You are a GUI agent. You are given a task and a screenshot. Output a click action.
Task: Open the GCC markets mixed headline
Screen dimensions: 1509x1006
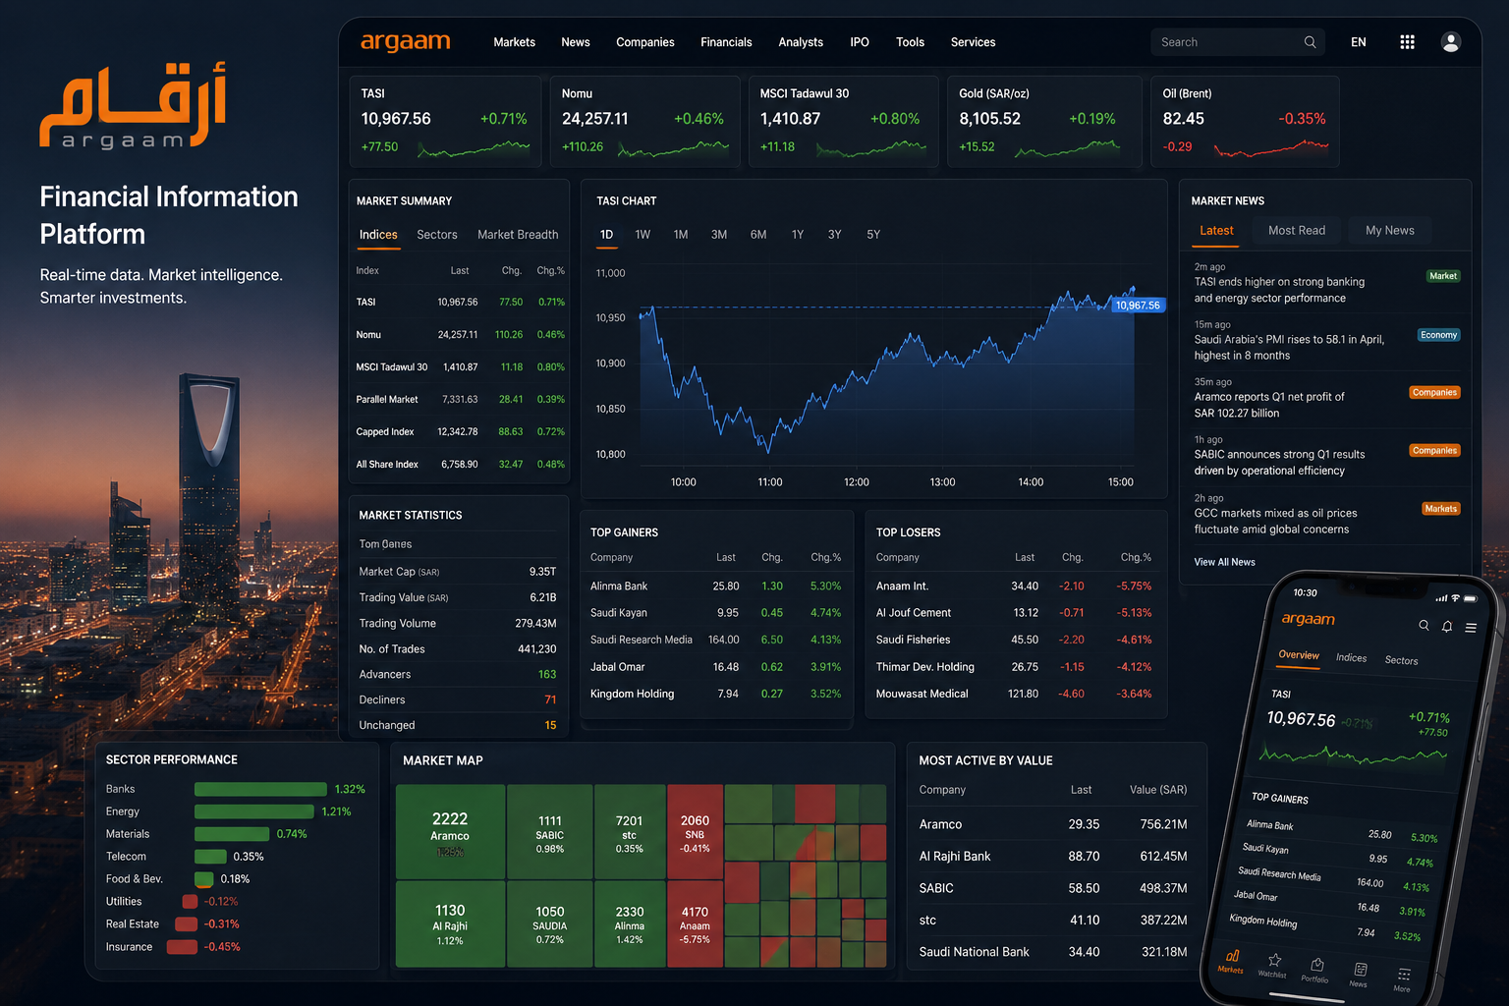click(1275, 521)
